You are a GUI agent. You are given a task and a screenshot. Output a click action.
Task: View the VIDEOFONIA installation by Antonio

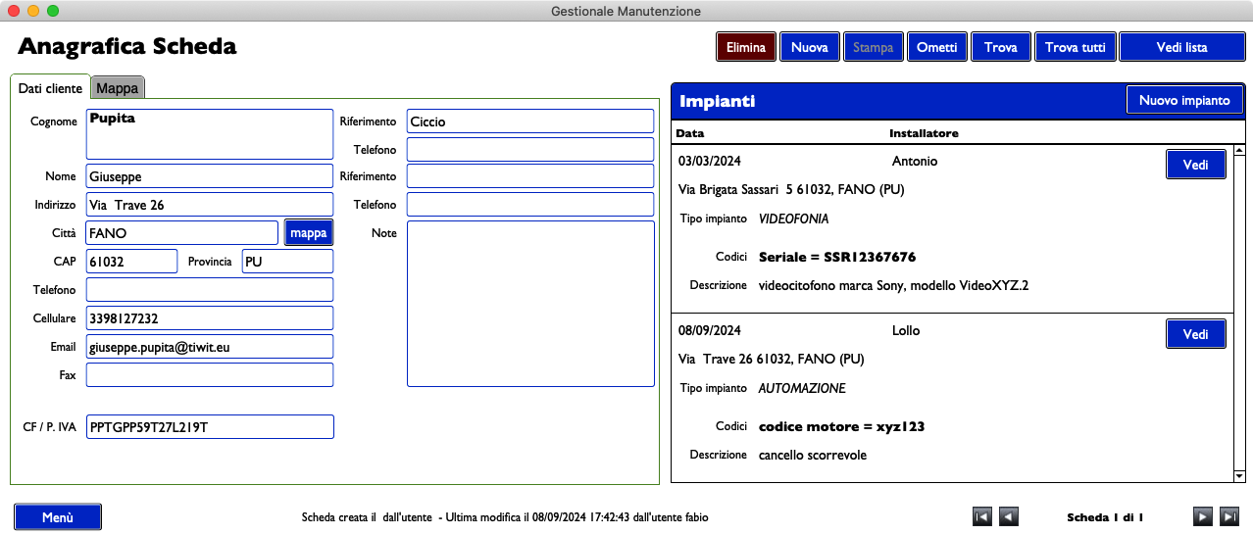pyautogui.click(x=1195, y=165)
